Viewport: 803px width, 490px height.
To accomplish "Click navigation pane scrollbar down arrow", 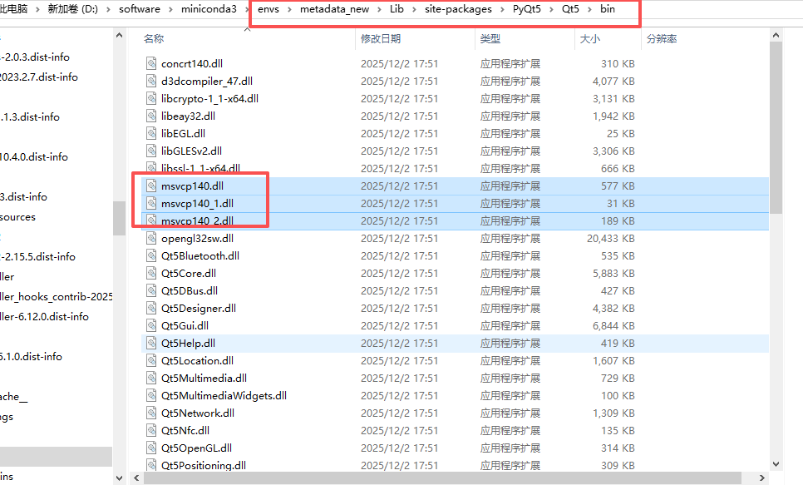I will (120, 478).
